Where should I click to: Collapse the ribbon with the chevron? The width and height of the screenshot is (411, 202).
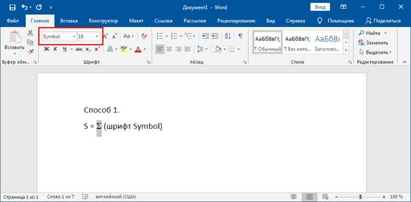tap(404, 62)
